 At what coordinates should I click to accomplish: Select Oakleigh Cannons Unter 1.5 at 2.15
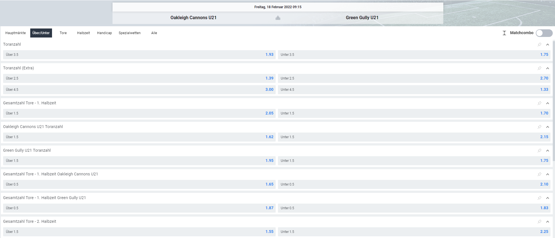click(x=414, y=137)
